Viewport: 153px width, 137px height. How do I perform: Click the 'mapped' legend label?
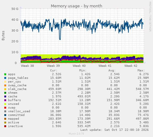[x=14, y=119]
